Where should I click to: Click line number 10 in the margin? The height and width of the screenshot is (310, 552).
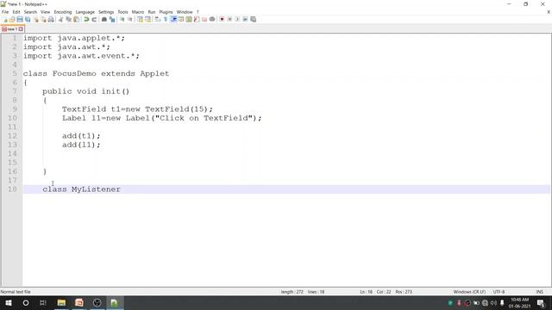(12, 118)
